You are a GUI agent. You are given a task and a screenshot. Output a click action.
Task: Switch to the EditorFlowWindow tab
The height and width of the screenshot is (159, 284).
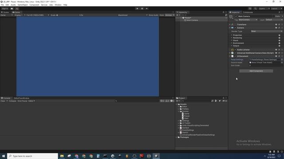(21, 98)
